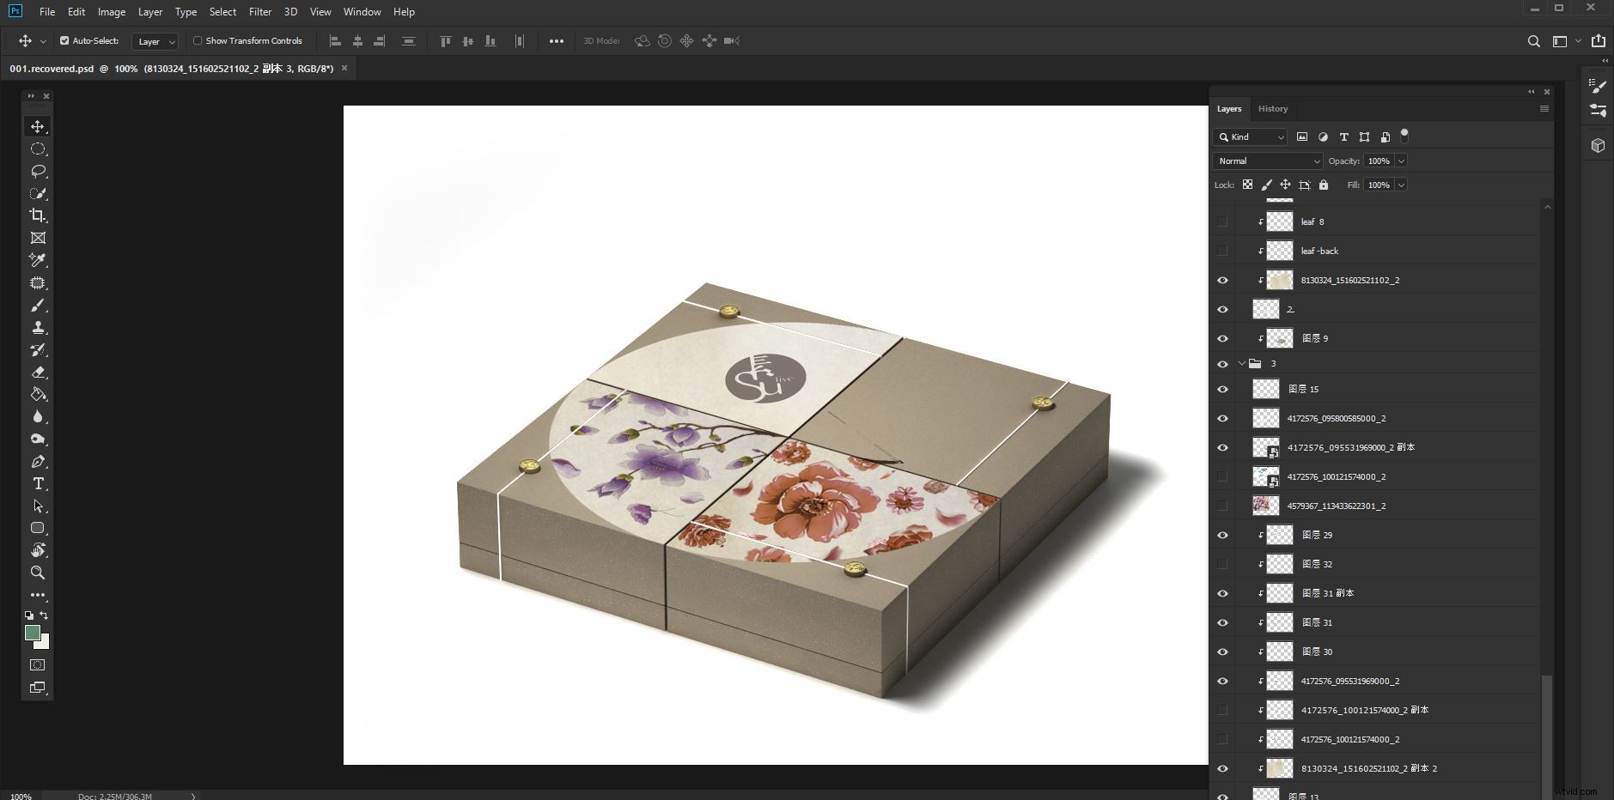Select the Crop tool
The height and width of the screenshot is (800, 1614).
pos(38,215)
